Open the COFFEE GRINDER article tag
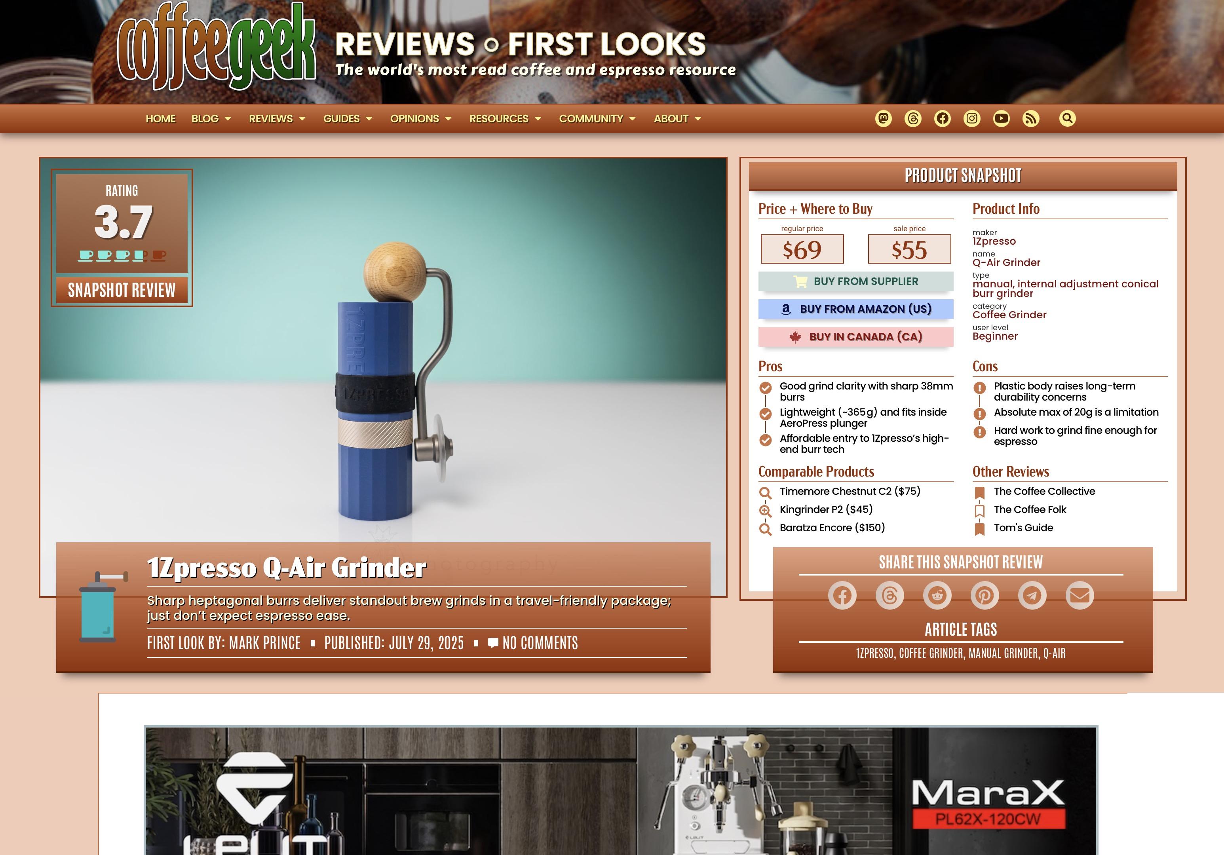This screenshot has height=855, width=1224. click(x=931, y=654)
